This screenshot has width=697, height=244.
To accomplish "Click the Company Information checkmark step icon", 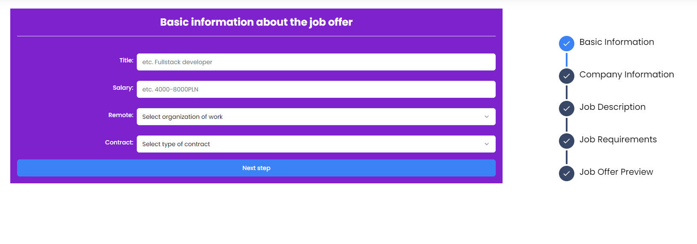I will tap(566, 76).
